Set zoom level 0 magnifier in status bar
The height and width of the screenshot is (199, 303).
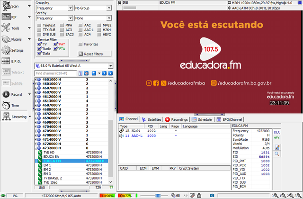click(276, 196)
